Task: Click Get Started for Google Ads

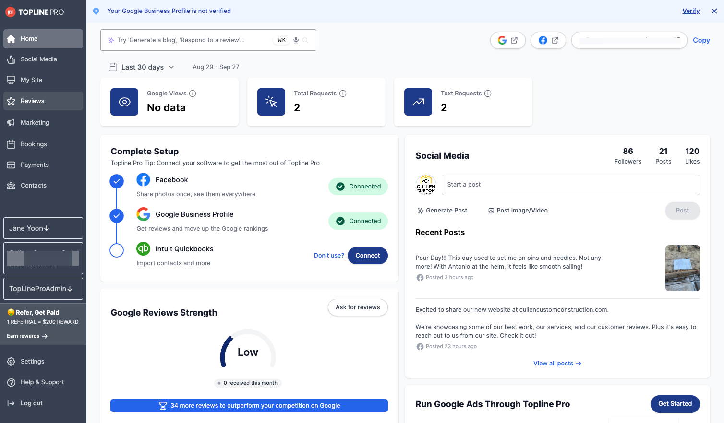Action: [x=675, y=404]
